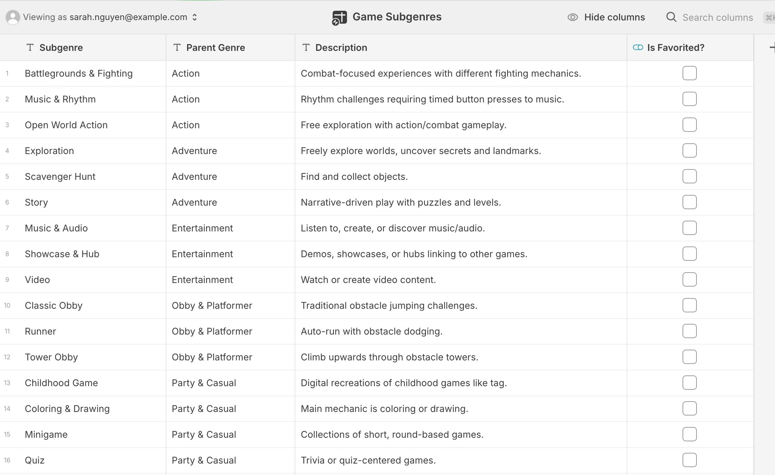This screenshot has width=775, height=475.
Task: Click the Game Subgenres title
Action: (x=397, y=17)
